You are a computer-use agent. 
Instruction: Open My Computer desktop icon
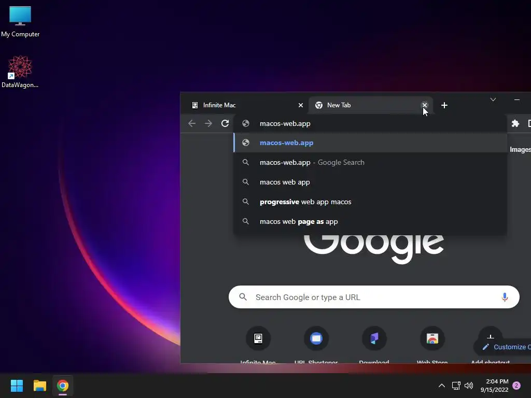(20, 21)
